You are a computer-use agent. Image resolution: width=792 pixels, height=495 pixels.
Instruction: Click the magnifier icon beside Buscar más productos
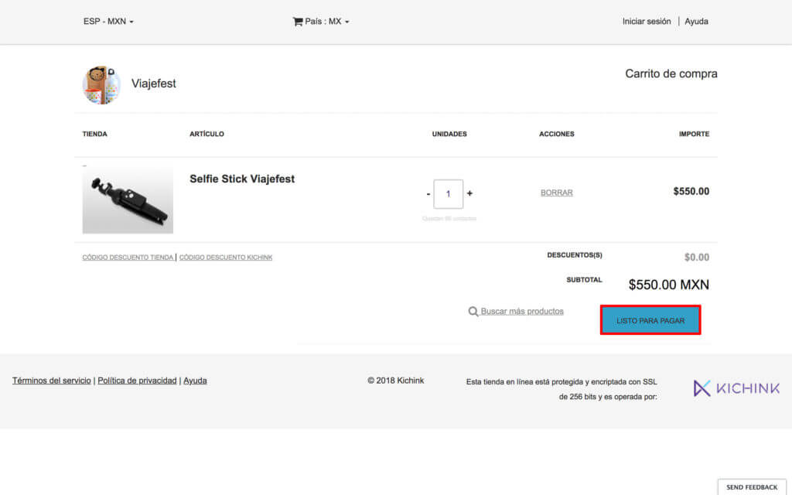point(473,312)
